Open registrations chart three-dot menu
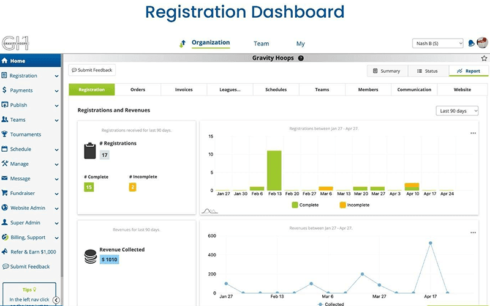 point(473,133)
